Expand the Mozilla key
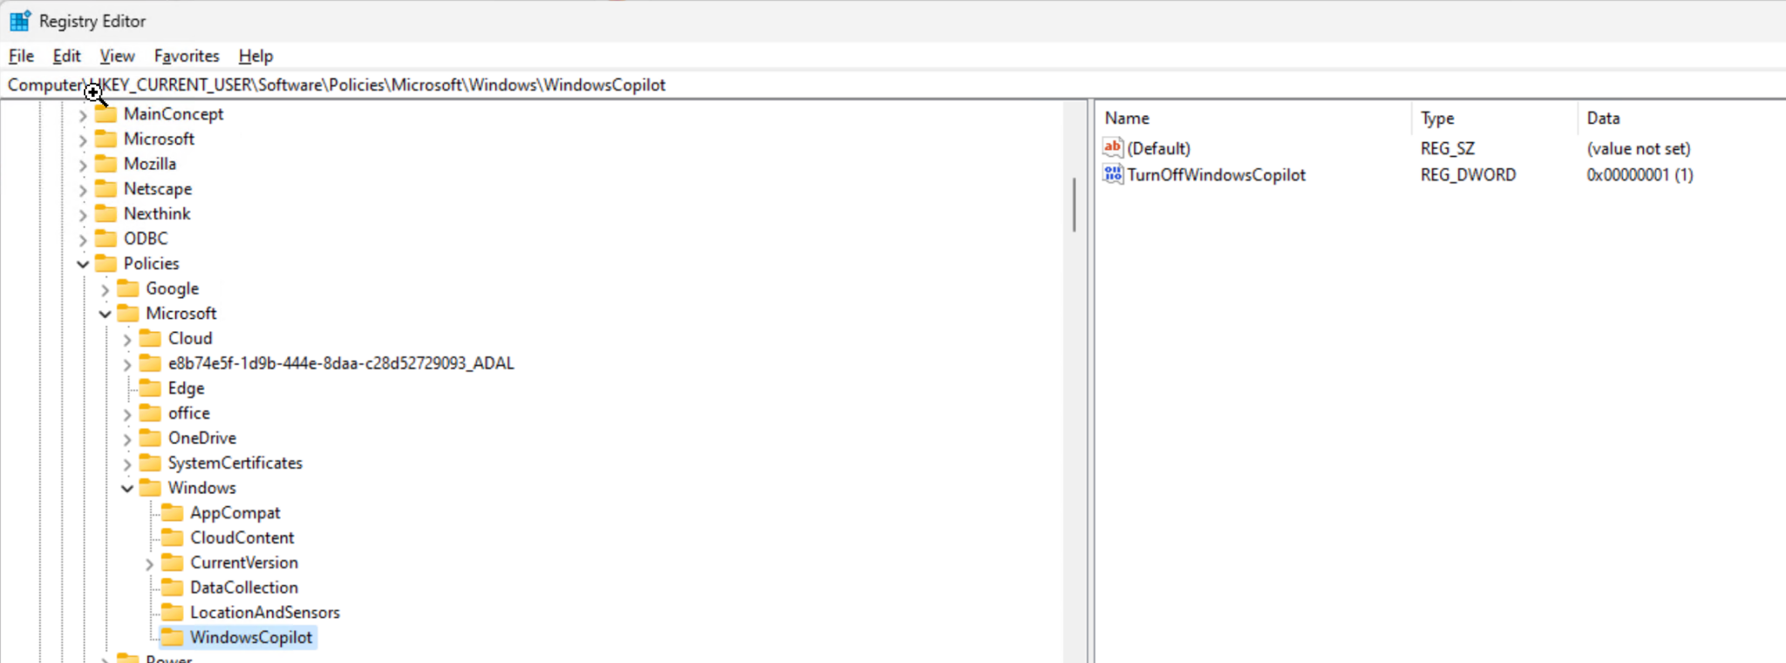The height and width of the screenshot is (663, 1786). 83,165
